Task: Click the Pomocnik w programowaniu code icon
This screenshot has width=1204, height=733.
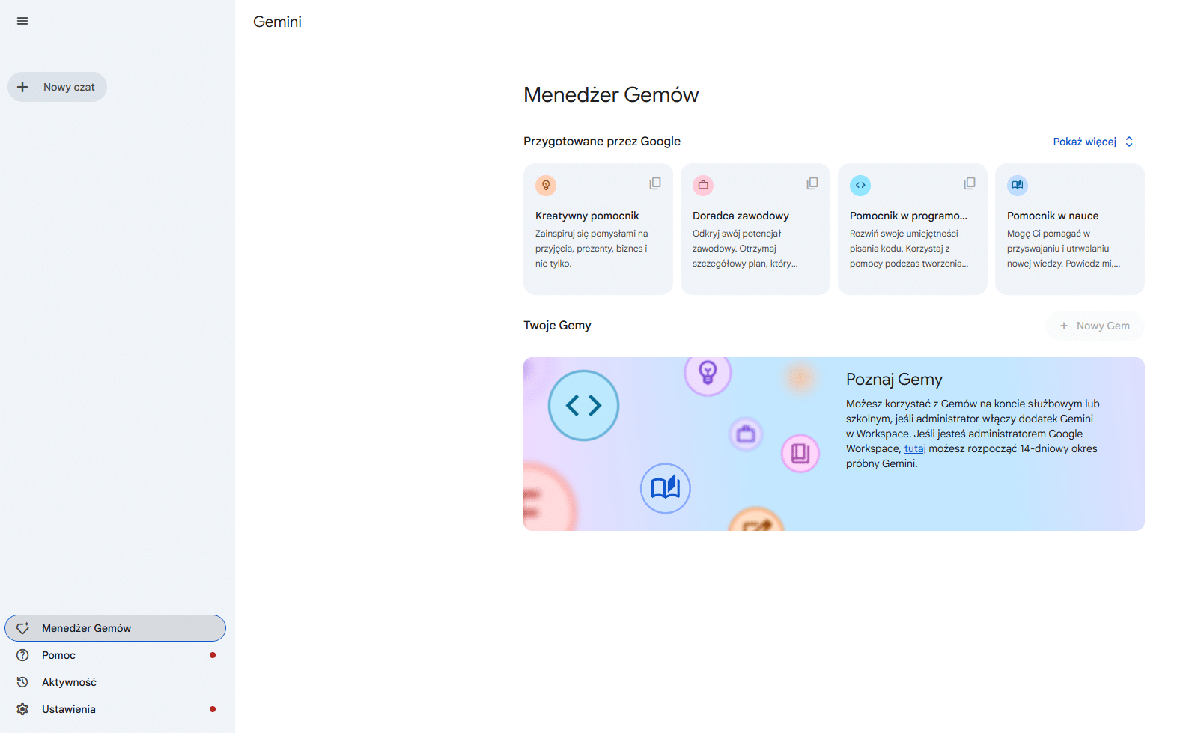Action: pyautogui.click(x=860, y=185)
